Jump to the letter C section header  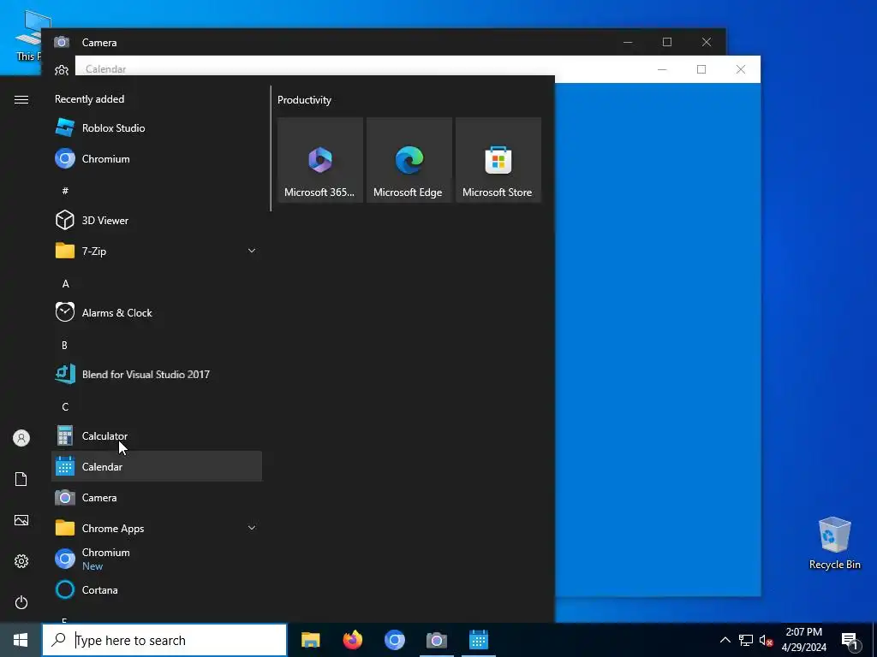tap(65, 406)
